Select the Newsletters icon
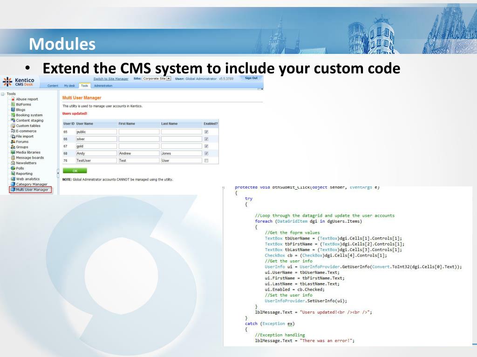Image resolution: width=477 pixels, height=357 pixels. pos(13,163)
